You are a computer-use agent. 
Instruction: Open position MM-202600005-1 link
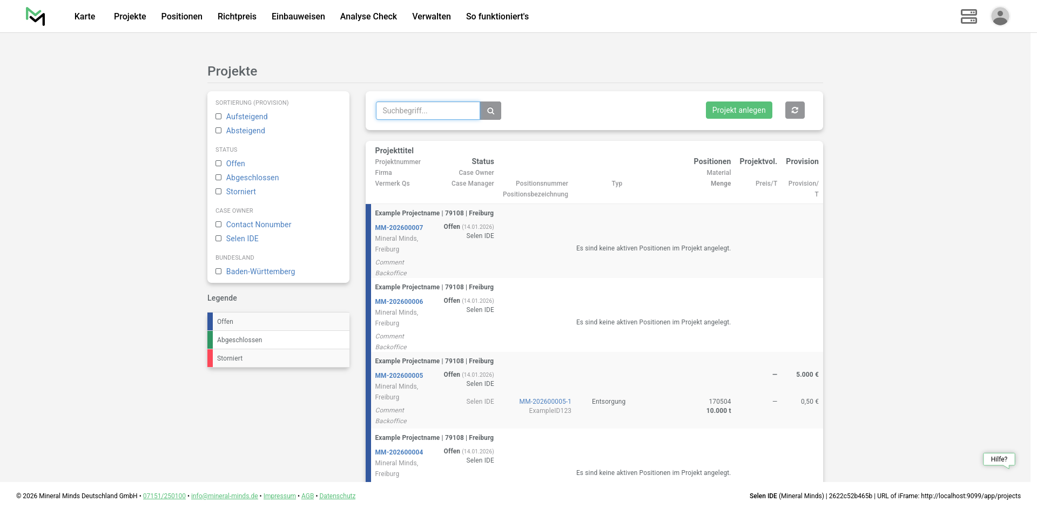545,402
